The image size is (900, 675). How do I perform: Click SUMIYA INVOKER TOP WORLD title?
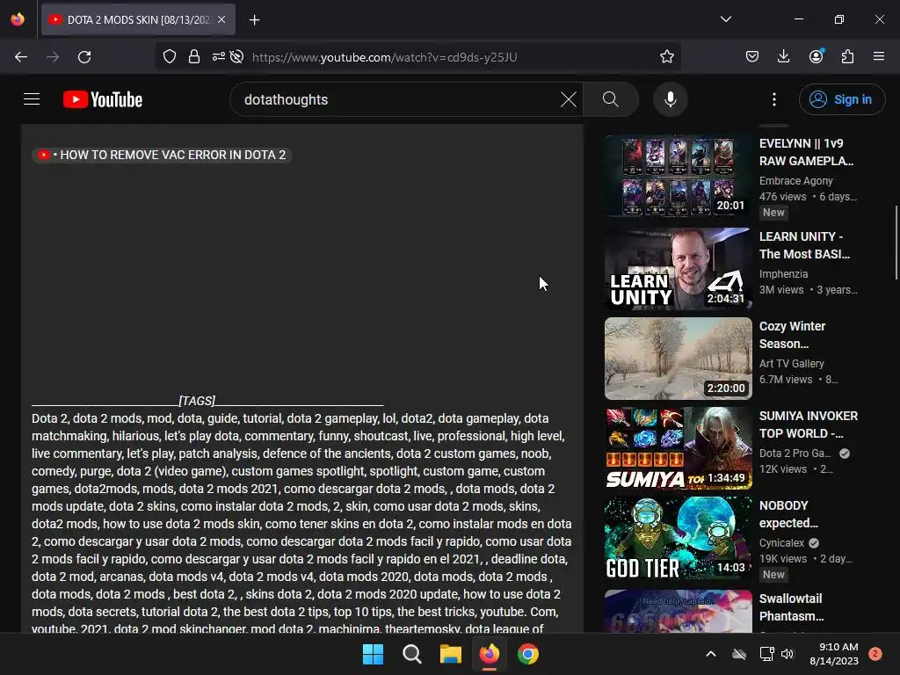[x=809, y=425]
